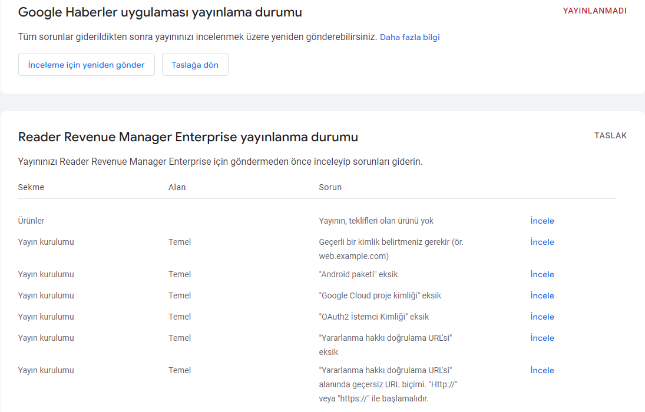The image size is (645, 412).
Task: Click 'Google Haberler uygulaması yayınlama durumu' heading
Action: point(160,12)
